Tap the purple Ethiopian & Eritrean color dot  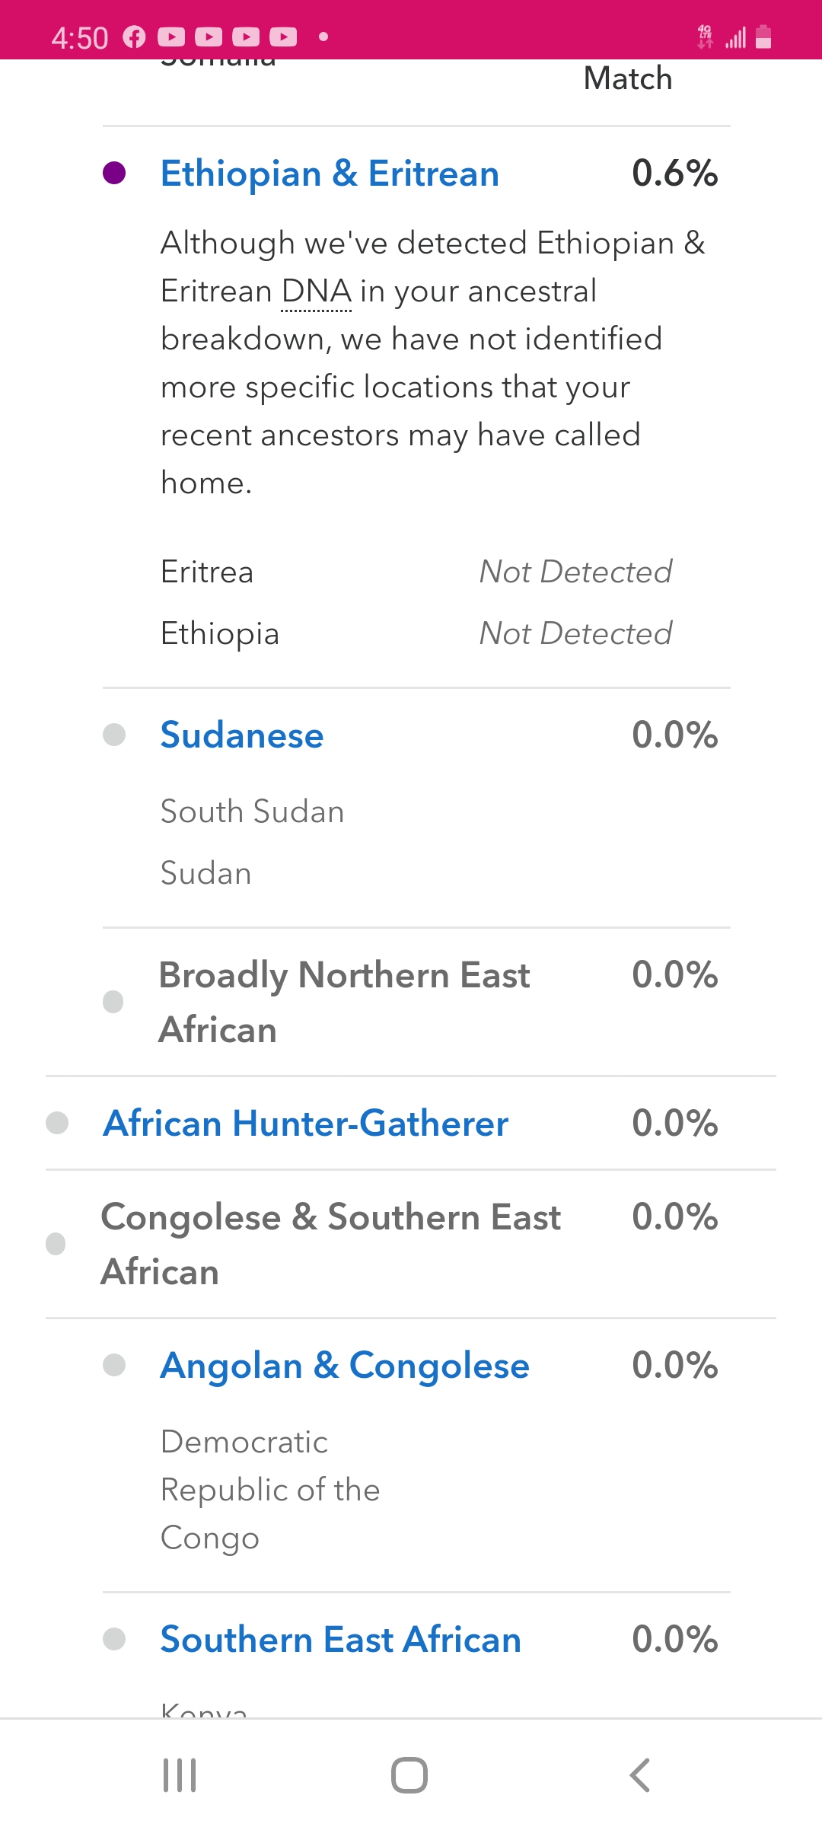pos(114,173)
